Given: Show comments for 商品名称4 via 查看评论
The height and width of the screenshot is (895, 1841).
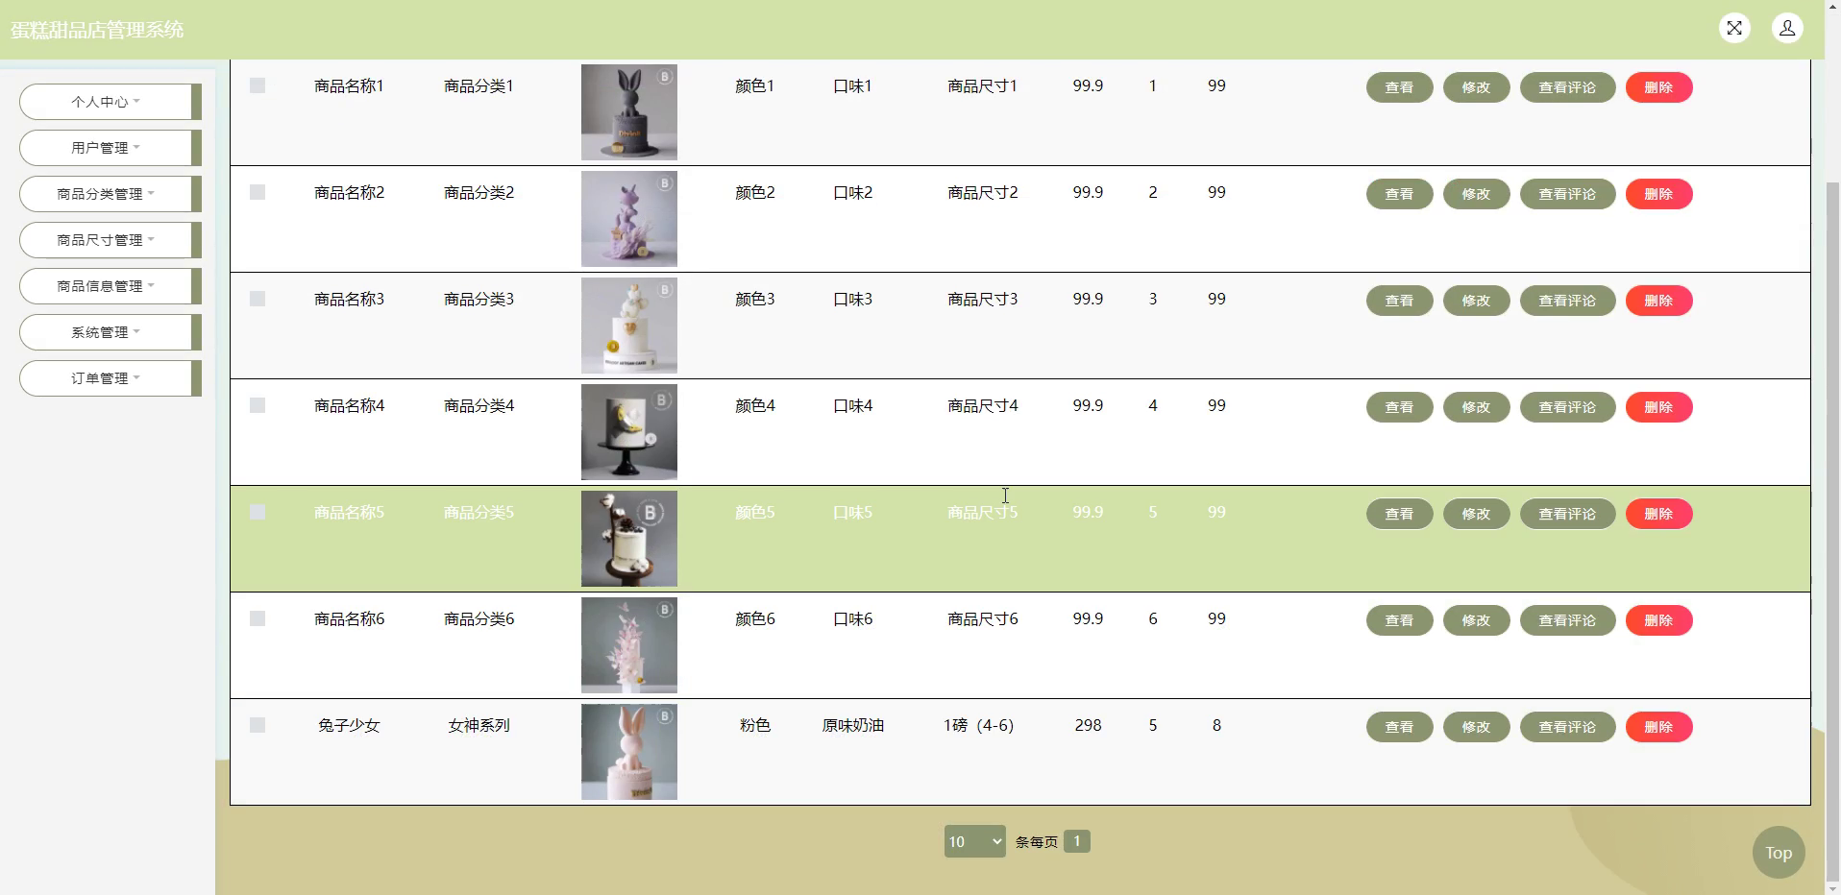Looking at the screenshot, I should pos(1568,407).
